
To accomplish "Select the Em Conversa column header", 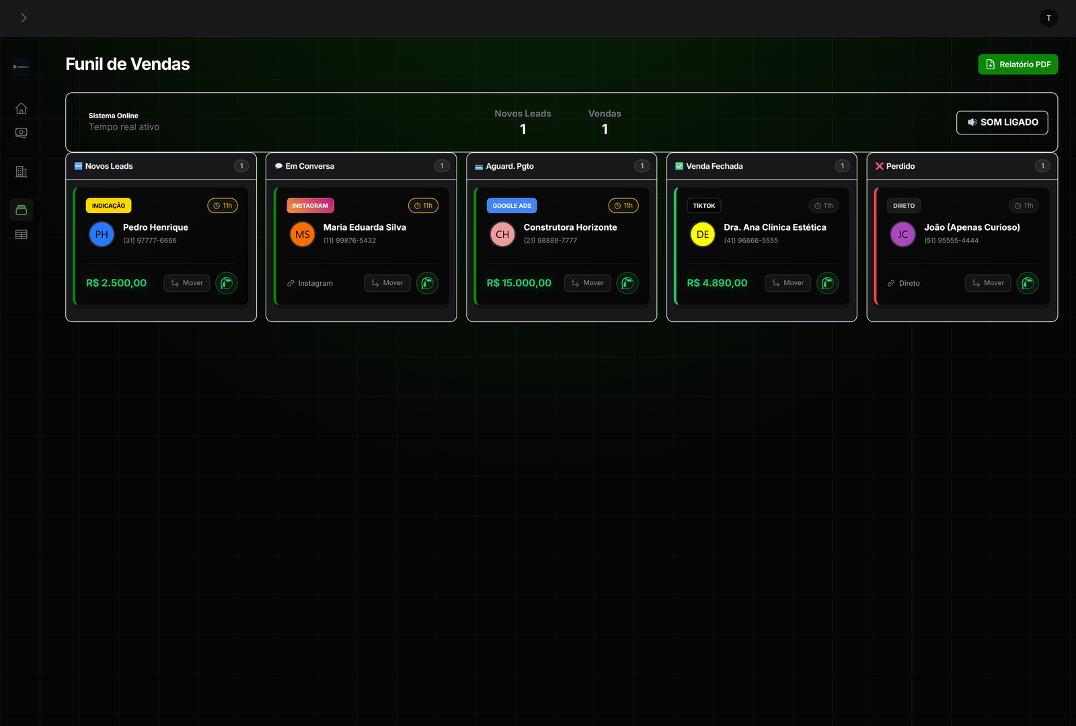I will 309,165.
